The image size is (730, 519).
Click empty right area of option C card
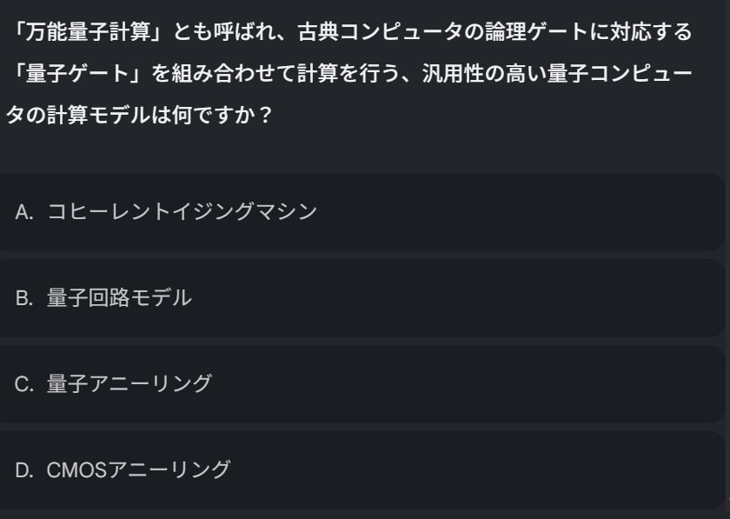click(x=521, y=383)
